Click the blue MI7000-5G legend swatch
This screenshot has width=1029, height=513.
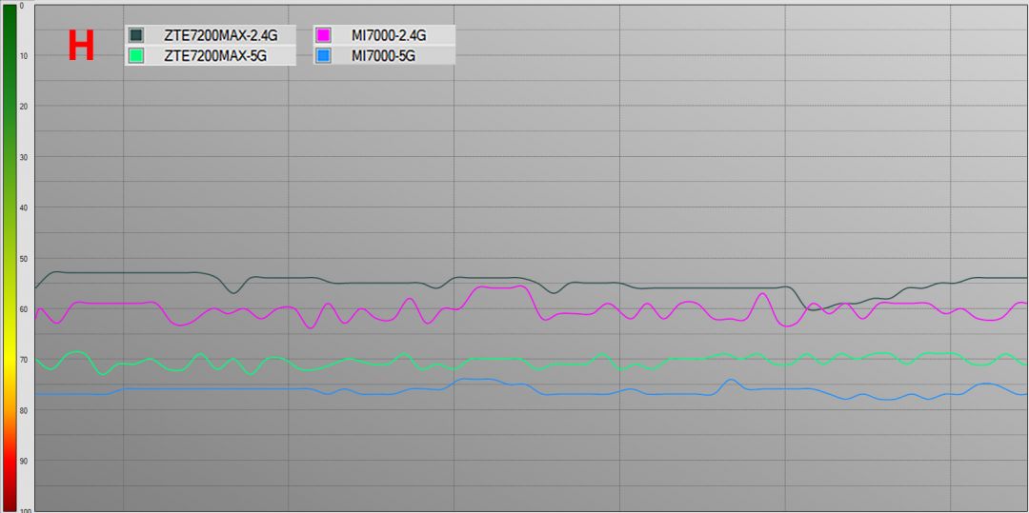(323, 56)
